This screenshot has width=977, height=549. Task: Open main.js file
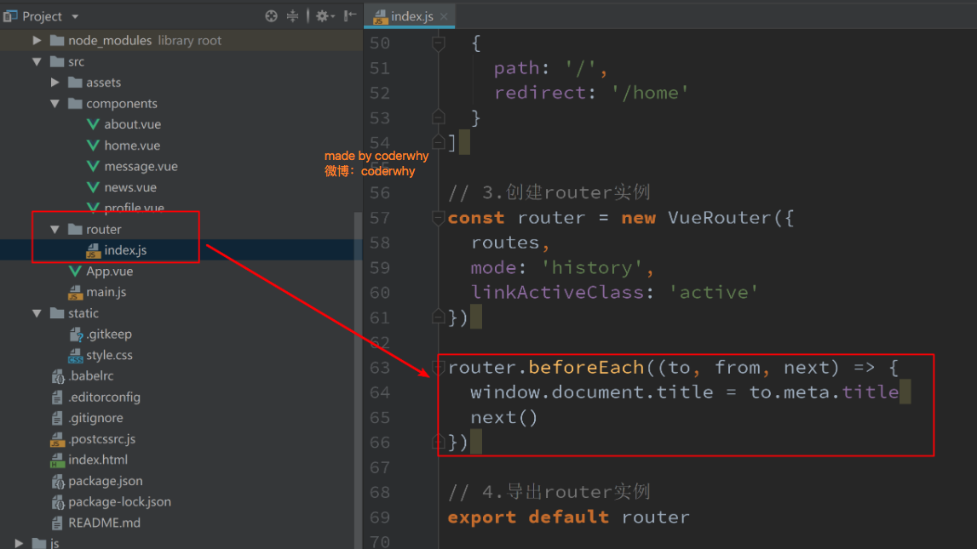click(106, 292)
